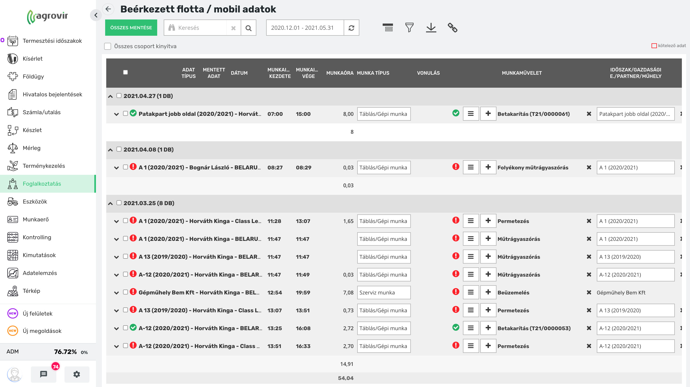
Task: Download data with the download arrow icon
Action: click(431, 28)
